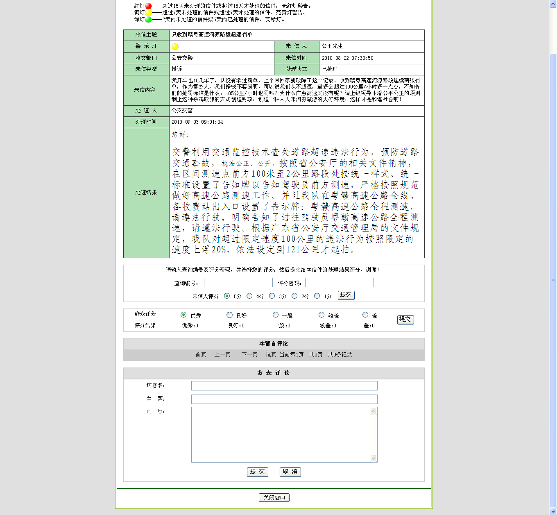Jump to 首页 of comments
The width and height of the screenshot is (557, 515).
click(201, 355)
